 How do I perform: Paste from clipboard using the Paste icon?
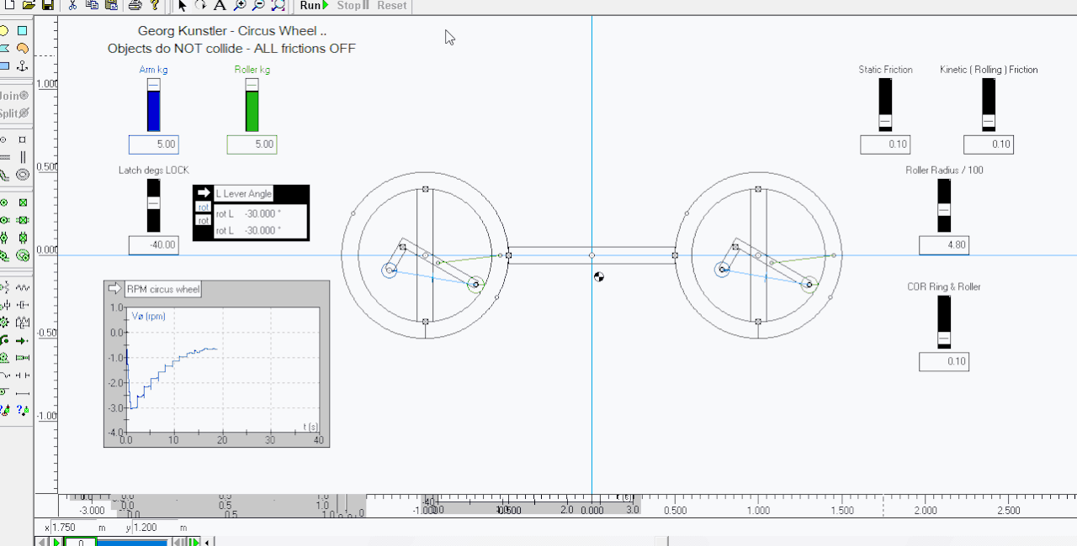point(110,5)
